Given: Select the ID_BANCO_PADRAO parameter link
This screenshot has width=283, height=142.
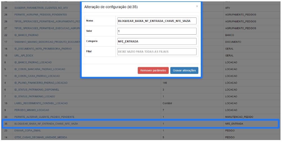Looking at the screenshot, I should (x=26, y=35).
